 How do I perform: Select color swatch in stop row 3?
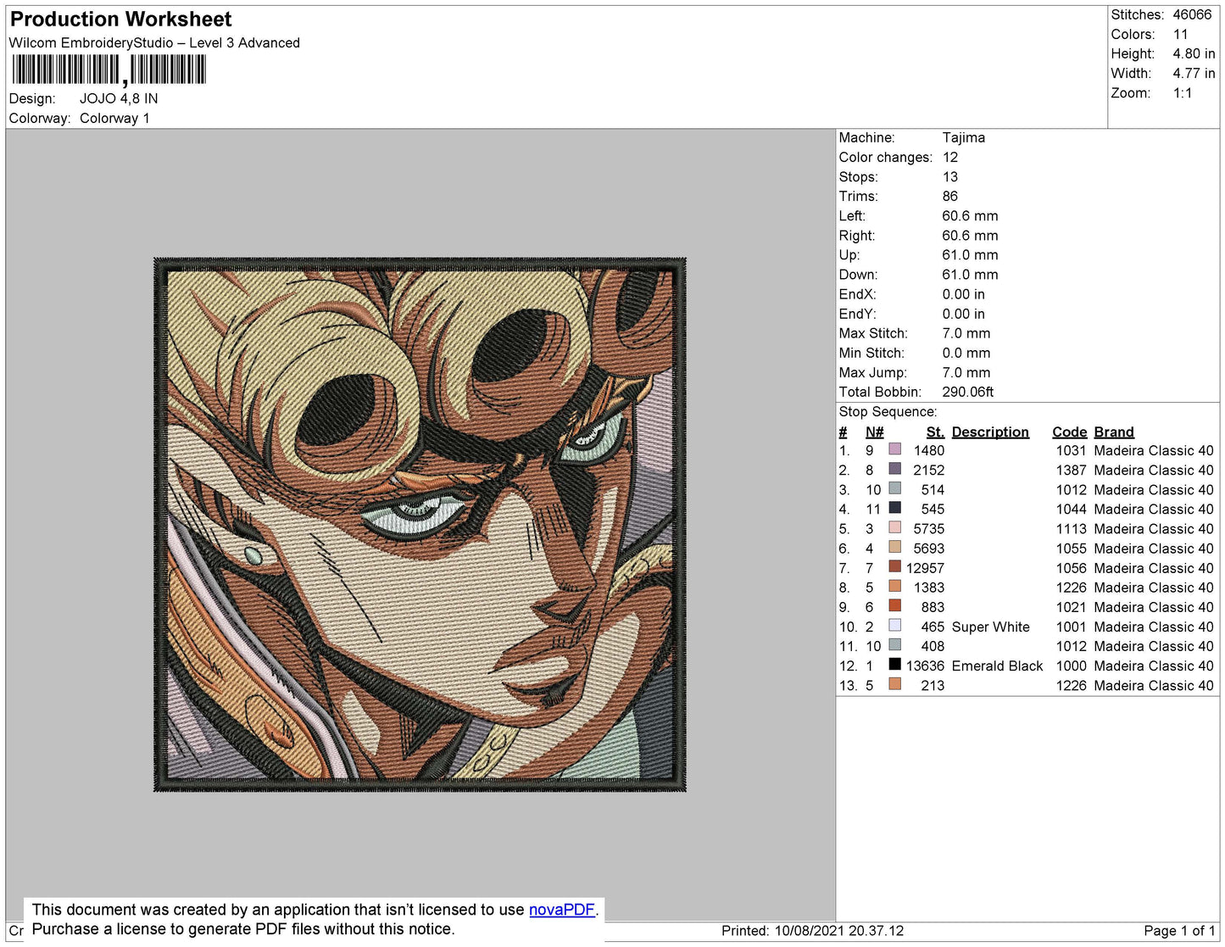894,488
